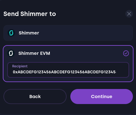Click the Send Shimmer to heading
This screenshot has height=115, width=136.
[30, 14]
